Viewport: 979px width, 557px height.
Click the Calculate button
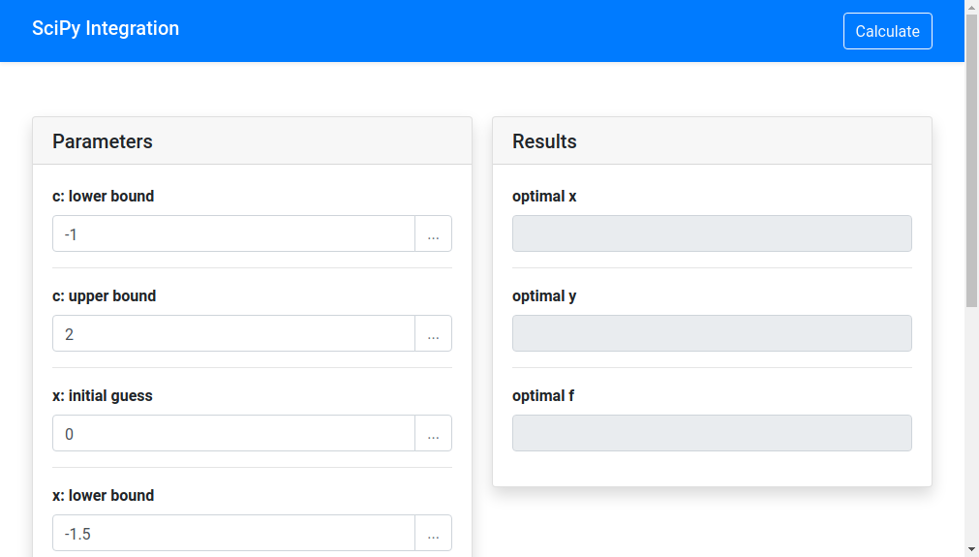887,31
